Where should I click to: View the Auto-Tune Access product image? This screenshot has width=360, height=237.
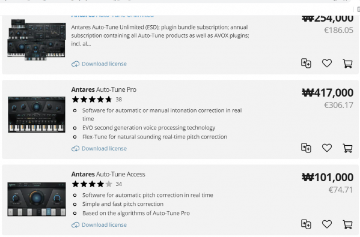[x=37, y=199]
